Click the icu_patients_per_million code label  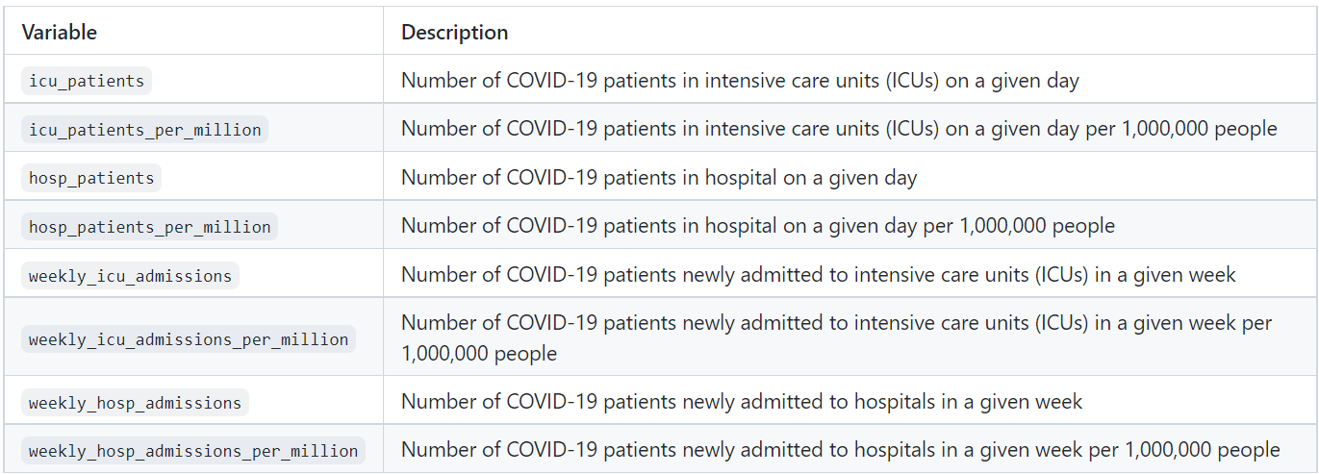[x=144, y=130]
